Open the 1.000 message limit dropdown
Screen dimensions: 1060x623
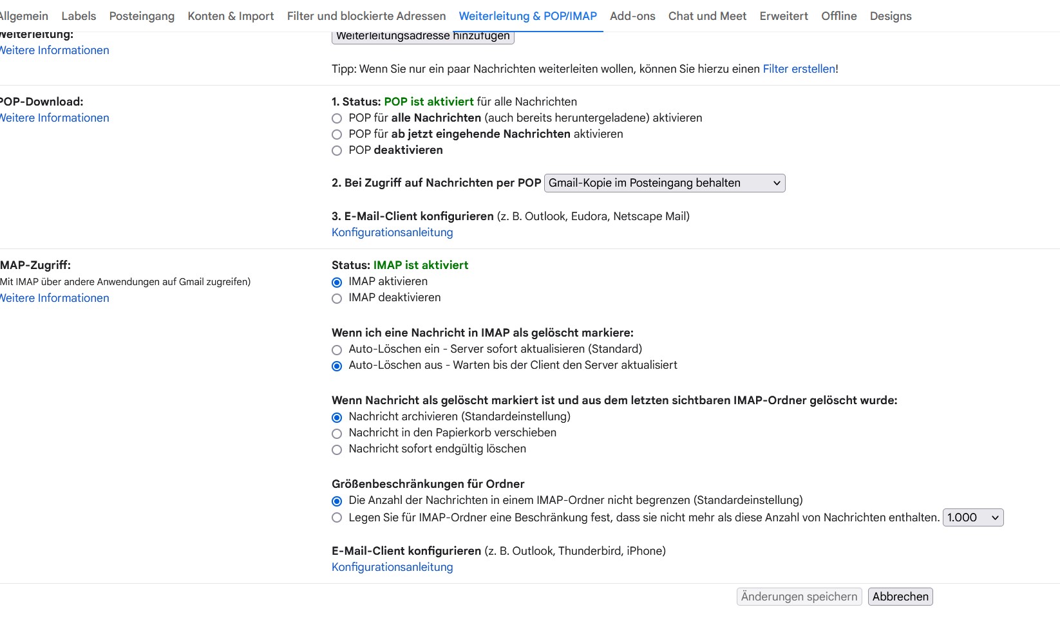(973, 517)
